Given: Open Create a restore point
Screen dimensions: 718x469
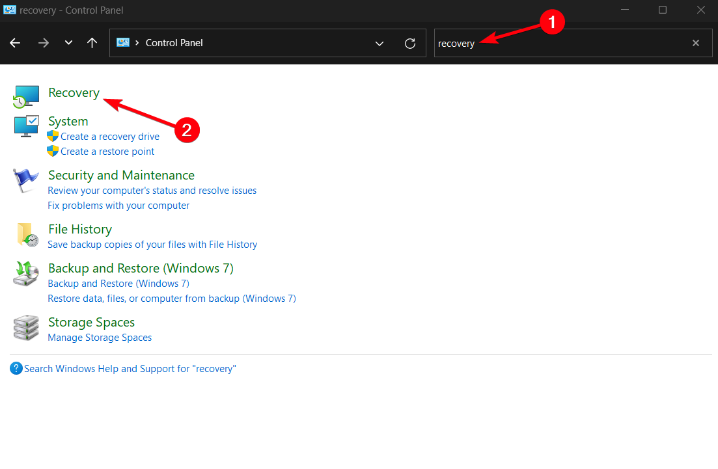Looking at the screenshot, I should 107,152.
